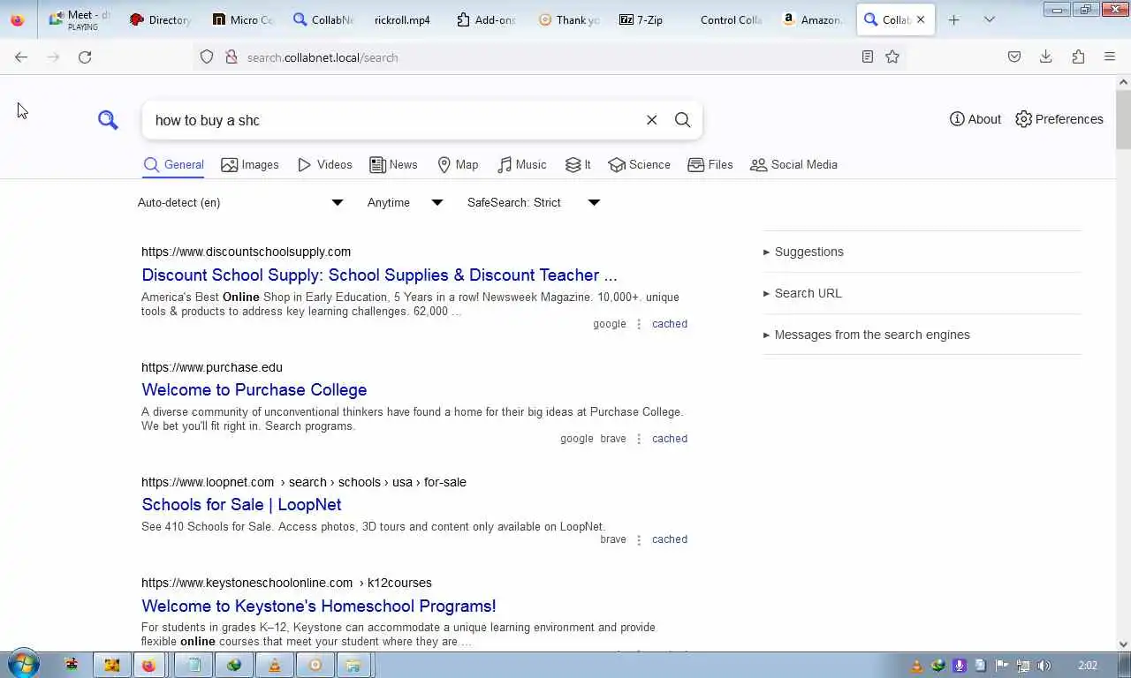Switch to the Videos category

click(324, 164)
